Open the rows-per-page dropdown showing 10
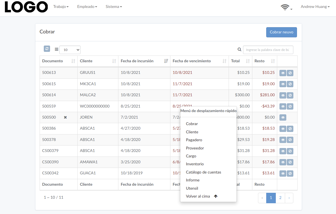This screenshot has height=214, width=336. coord(70,50)
